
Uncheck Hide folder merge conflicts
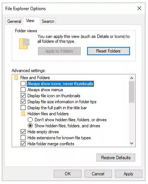[23, 144]
